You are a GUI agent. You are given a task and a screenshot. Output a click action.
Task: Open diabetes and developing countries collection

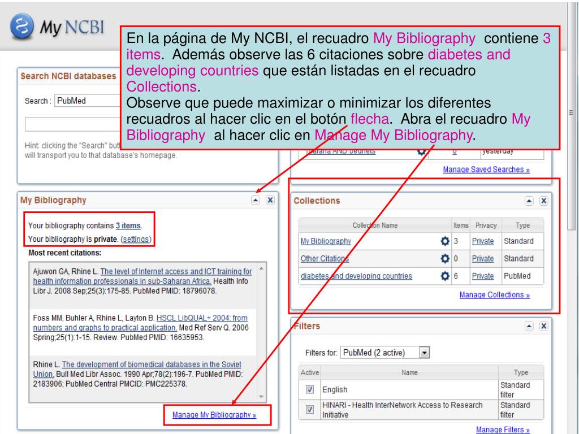pyautogui.click(x=356, y=276)
